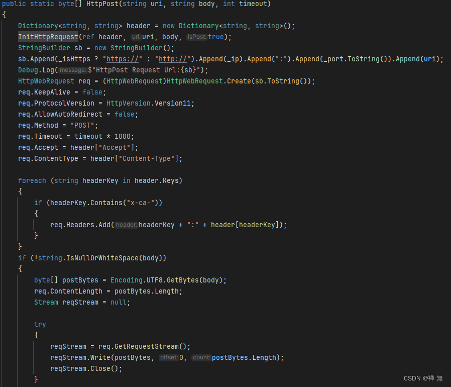Click IsNullOrWhiteSpace method call

[x=102, y=258]
